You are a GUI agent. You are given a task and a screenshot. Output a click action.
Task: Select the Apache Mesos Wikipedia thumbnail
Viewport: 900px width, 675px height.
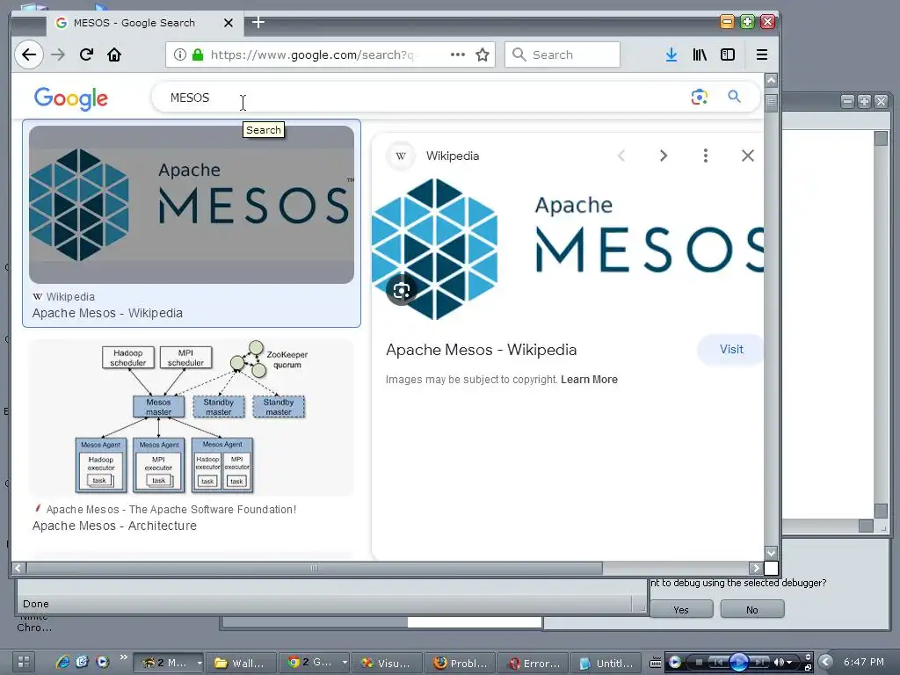pos(191,204)
